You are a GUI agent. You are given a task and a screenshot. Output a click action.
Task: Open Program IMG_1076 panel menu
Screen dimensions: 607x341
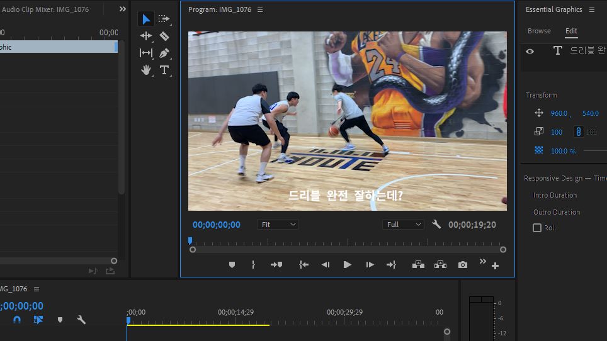(260, 9)
